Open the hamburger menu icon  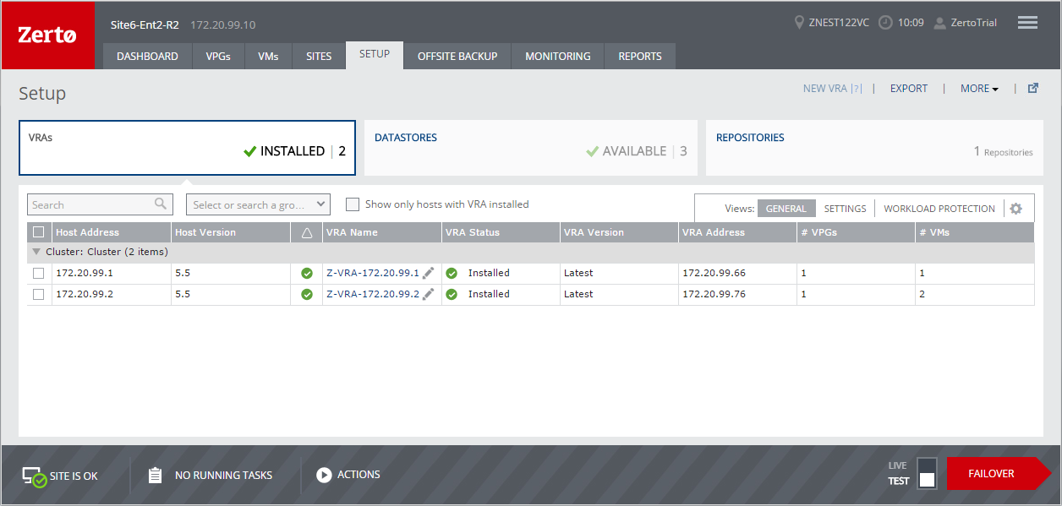(x=1027, y=23)
